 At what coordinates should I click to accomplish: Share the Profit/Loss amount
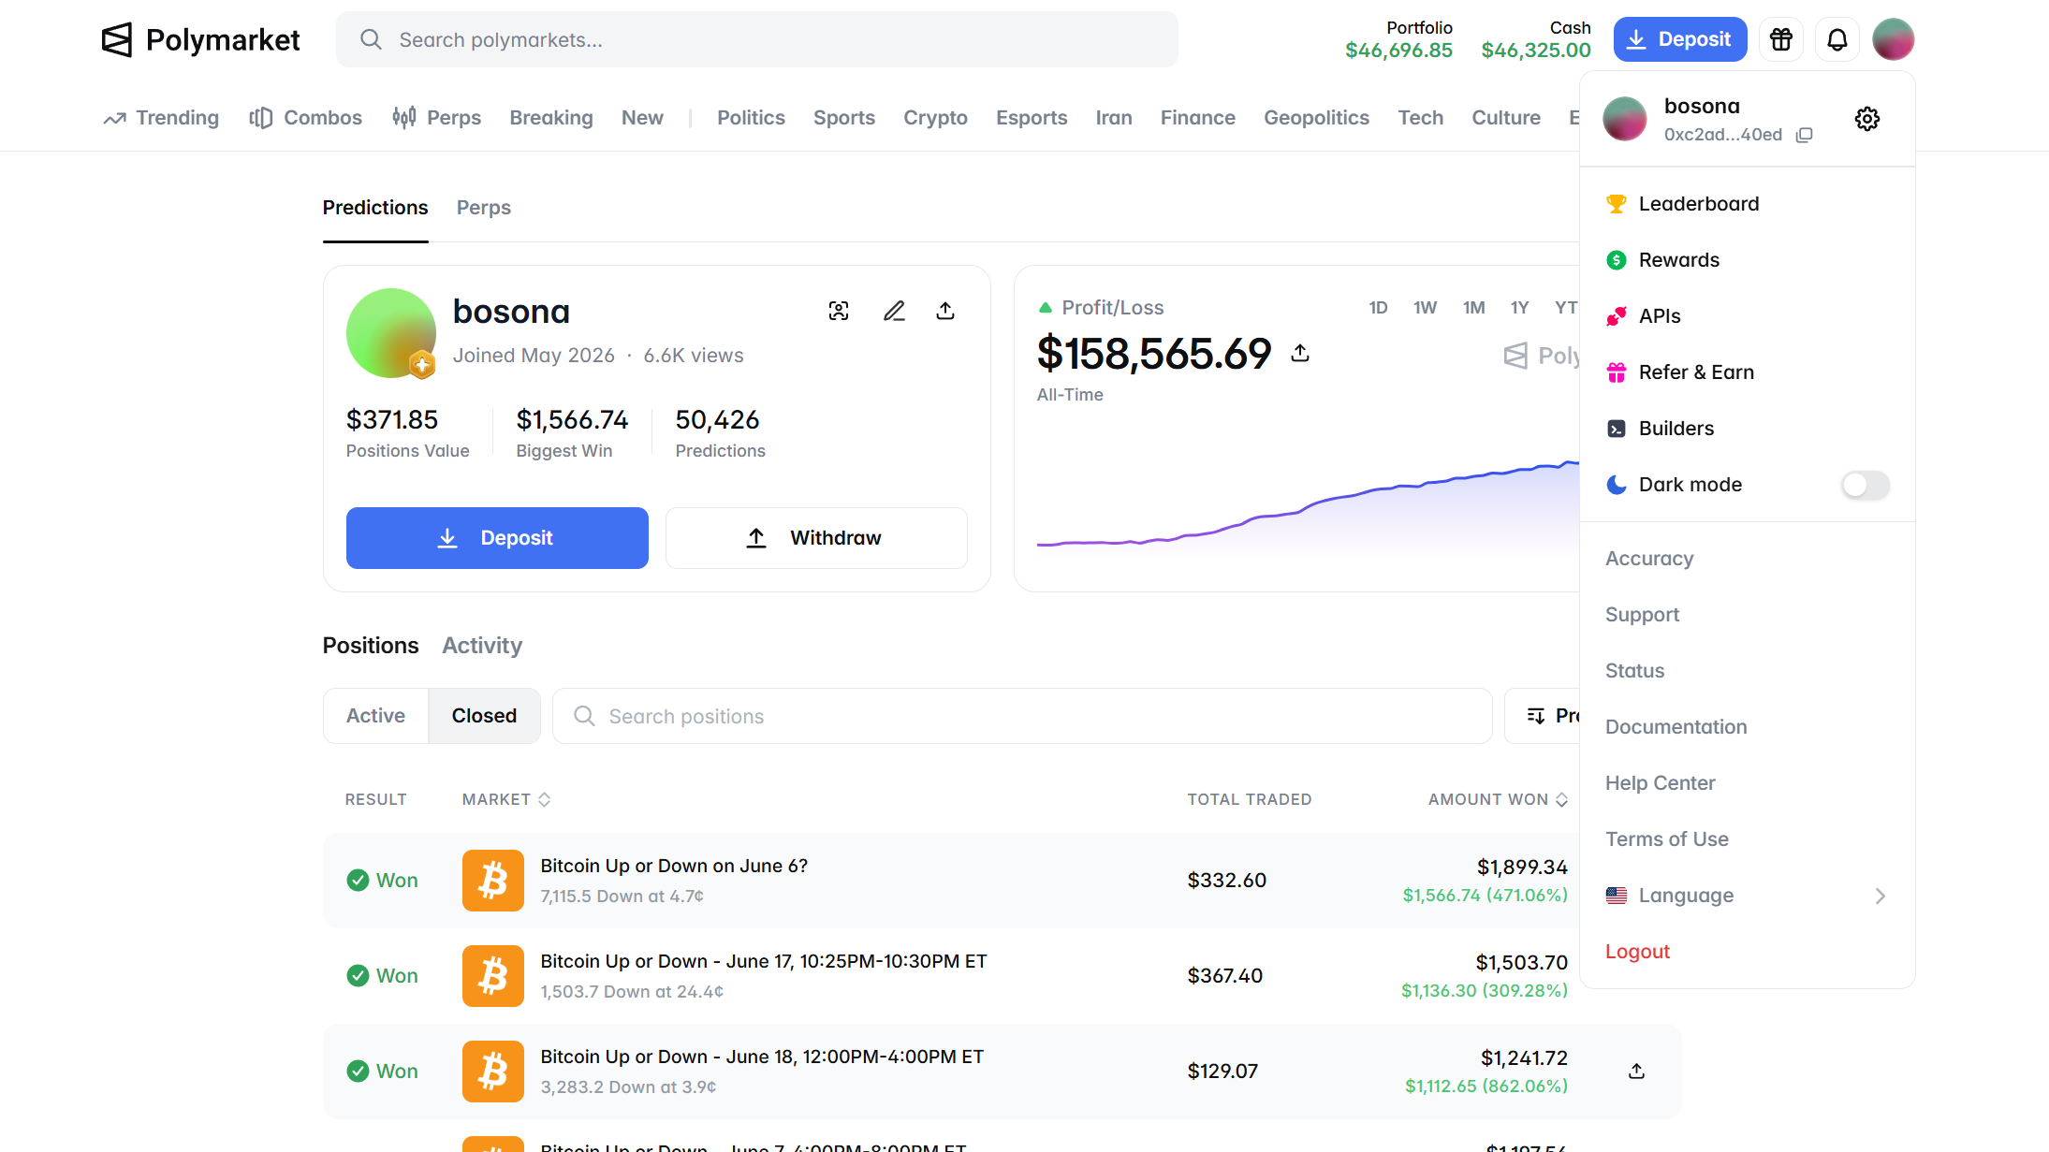coord(1300,353)
